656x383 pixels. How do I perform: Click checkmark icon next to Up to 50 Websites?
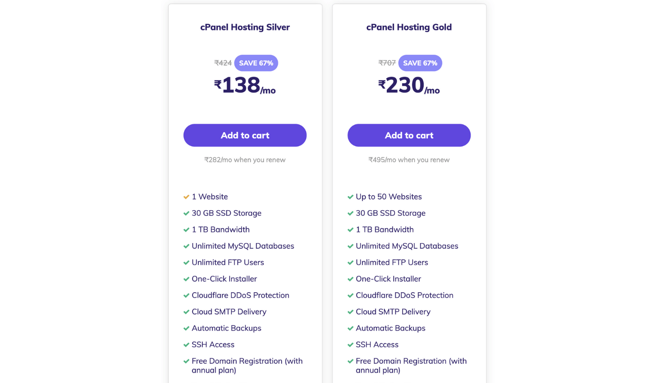click(350, 197)
